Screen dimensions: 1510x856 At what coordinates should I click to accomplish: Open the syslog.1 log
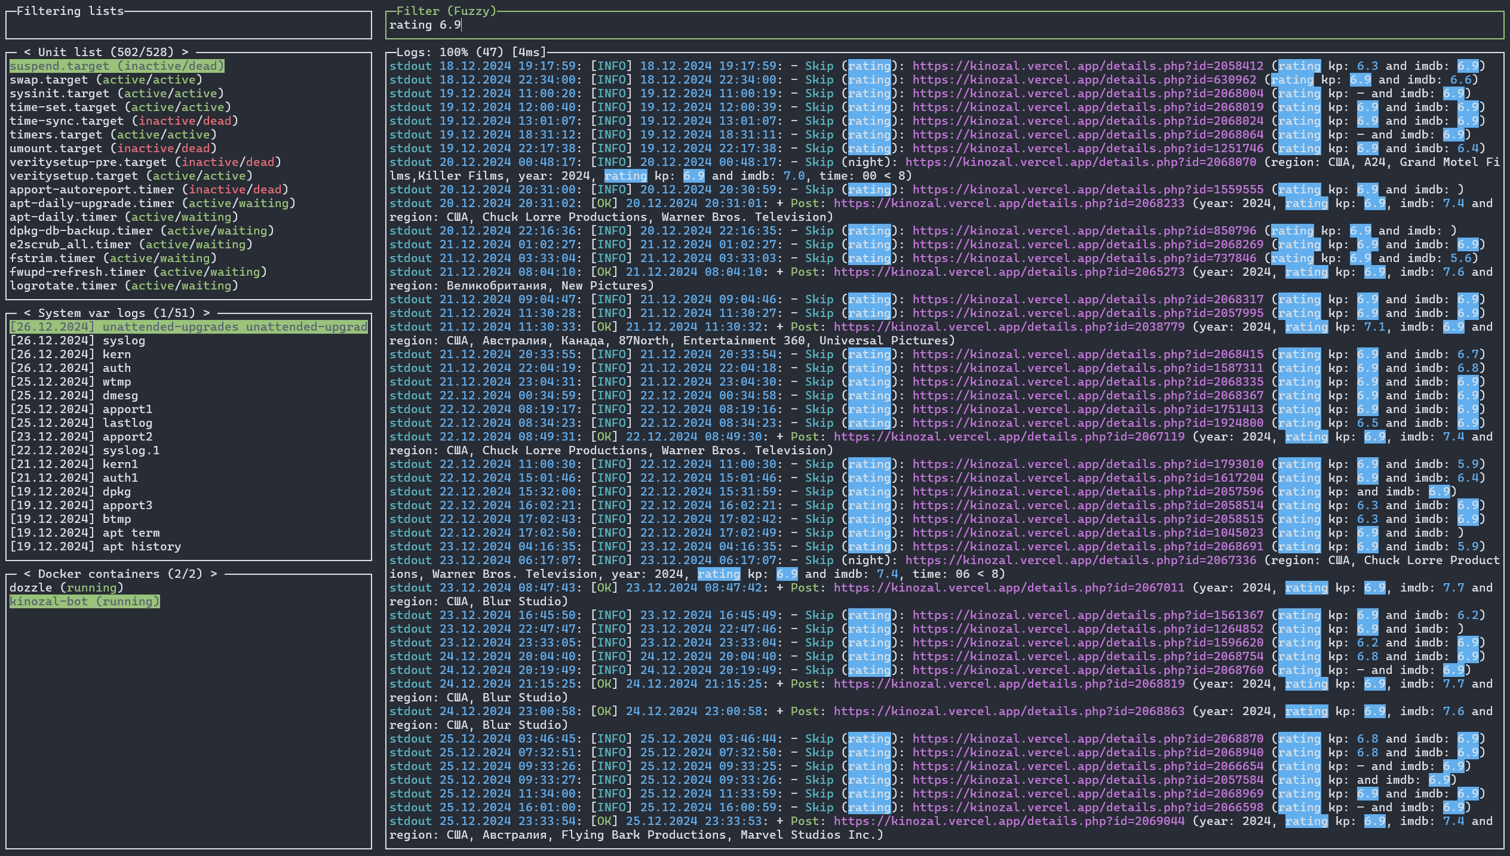pos(85,451)
